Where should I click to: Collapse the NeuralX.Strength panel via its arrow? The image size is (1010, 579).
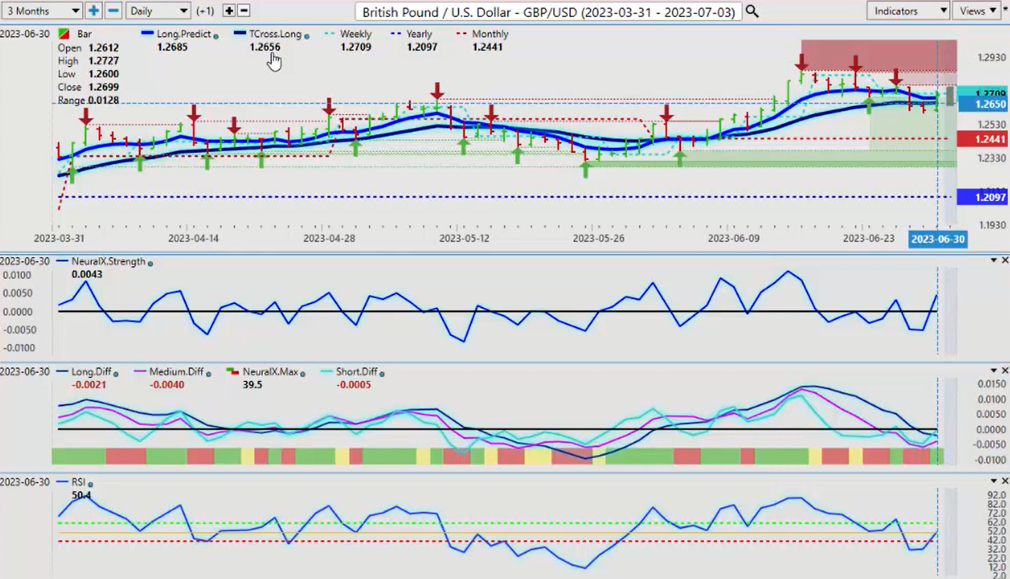(x=994, y=261)
